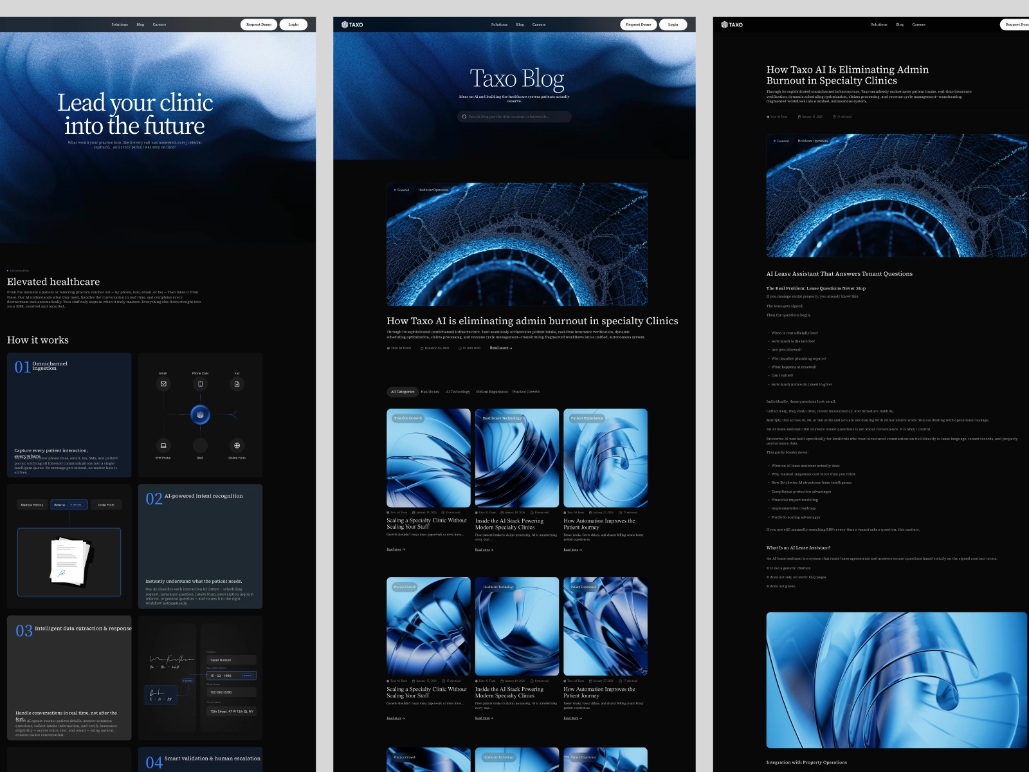Select the Medical History document chip
Screen dimensions: 1029x772
click(x=32, y=505)
